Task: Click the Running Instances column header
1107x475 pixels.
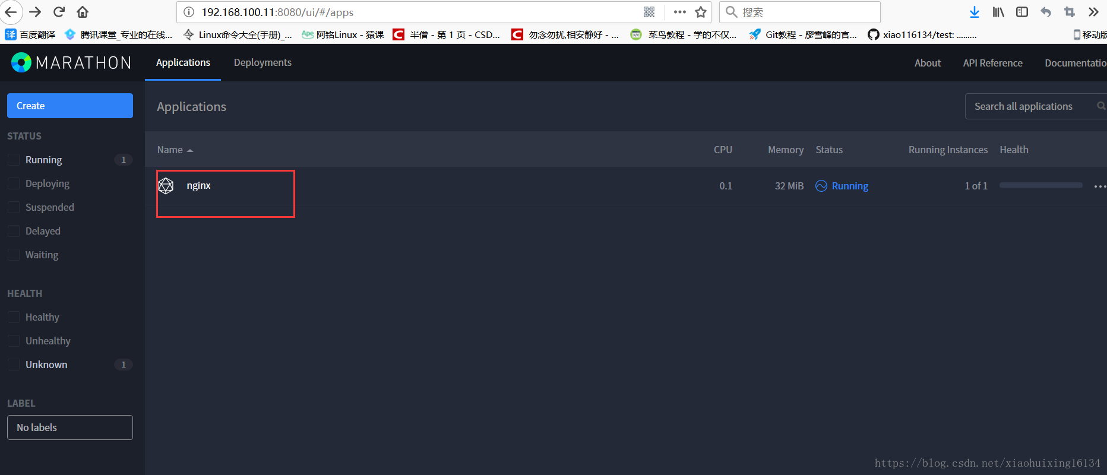Action: 948,150
